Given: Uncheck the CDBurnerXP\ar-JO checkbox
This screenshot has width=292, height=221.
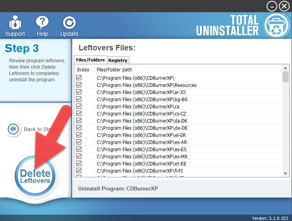Looking at the screenshot, I should click(x=79, y=92).
